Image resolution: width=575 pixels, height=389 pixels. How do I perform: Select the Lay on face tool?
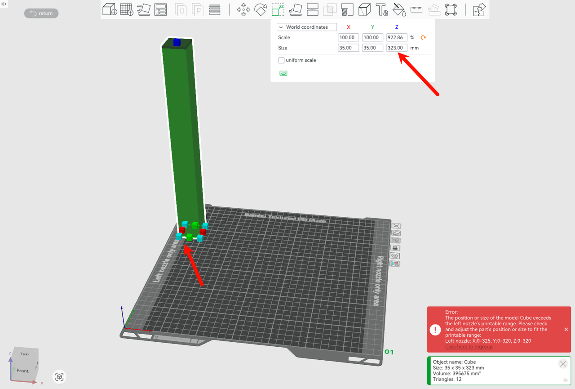295,9
